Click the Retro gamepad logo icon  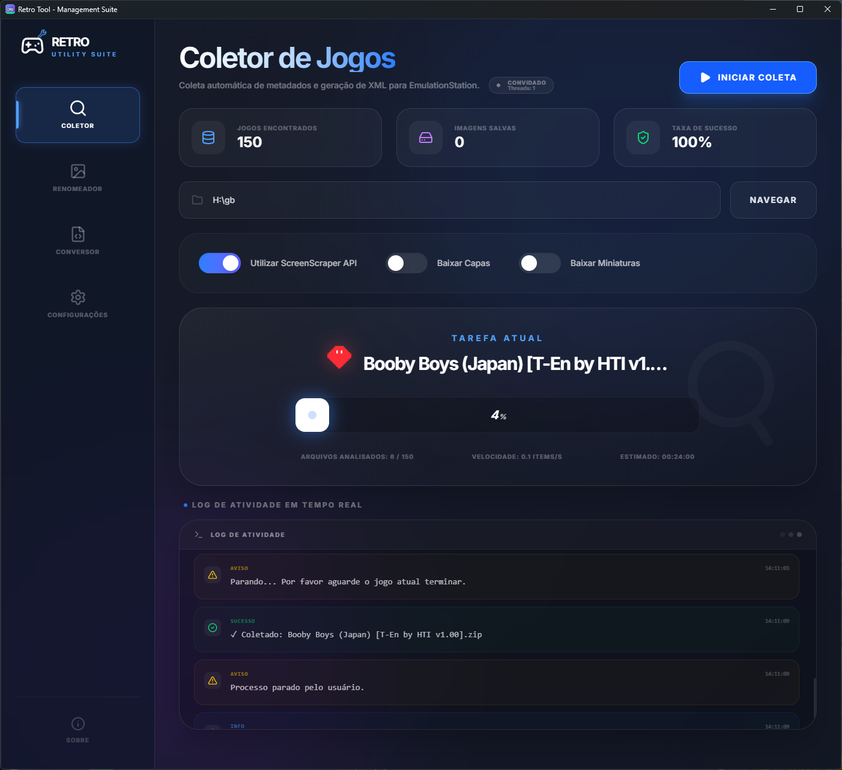[33, 45]
